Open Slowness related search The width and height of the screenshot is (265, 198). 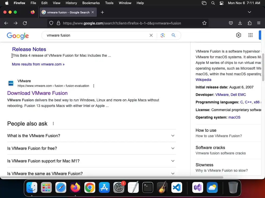228,168
